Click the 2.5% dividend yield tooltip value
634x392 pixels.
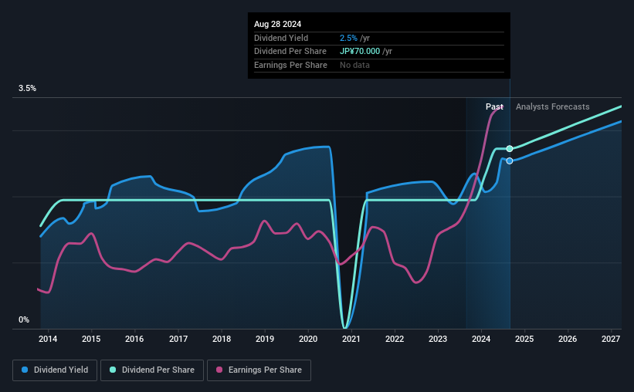[x=348, y=38]
